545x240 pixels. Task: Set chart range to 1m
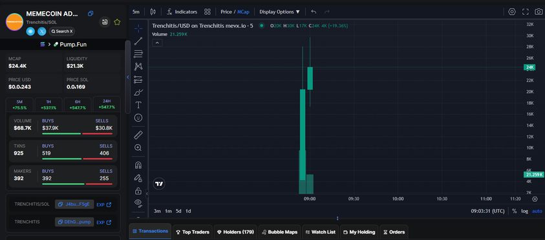(168, 211)
